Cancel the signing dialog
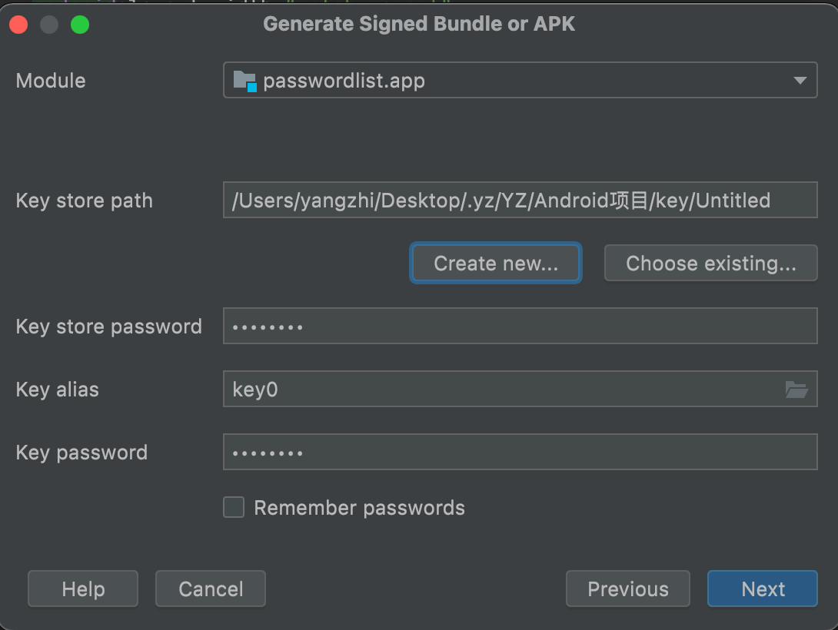Image resolution: width=838 pixels, height=630 pixels. (211, 589)
